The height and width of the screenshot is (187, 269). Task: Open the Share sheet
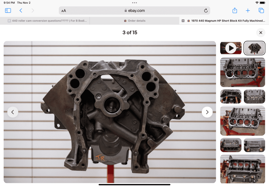(x=235, y=11)
